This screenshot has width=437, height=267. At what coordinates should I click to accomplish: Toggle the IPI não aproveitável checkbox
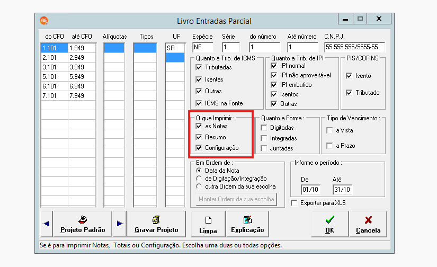click(x=274, y=75)
